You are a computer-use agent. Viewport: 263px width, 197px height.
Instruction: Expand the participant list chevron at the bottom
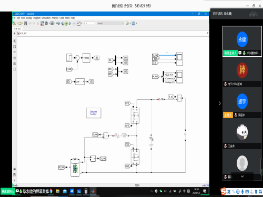click(x=242, y=177)
